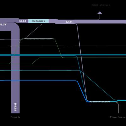Click the 68.39 flow value label
Image resolution: width=126 pixels, height=126 pixels.
tap(3, 25)
